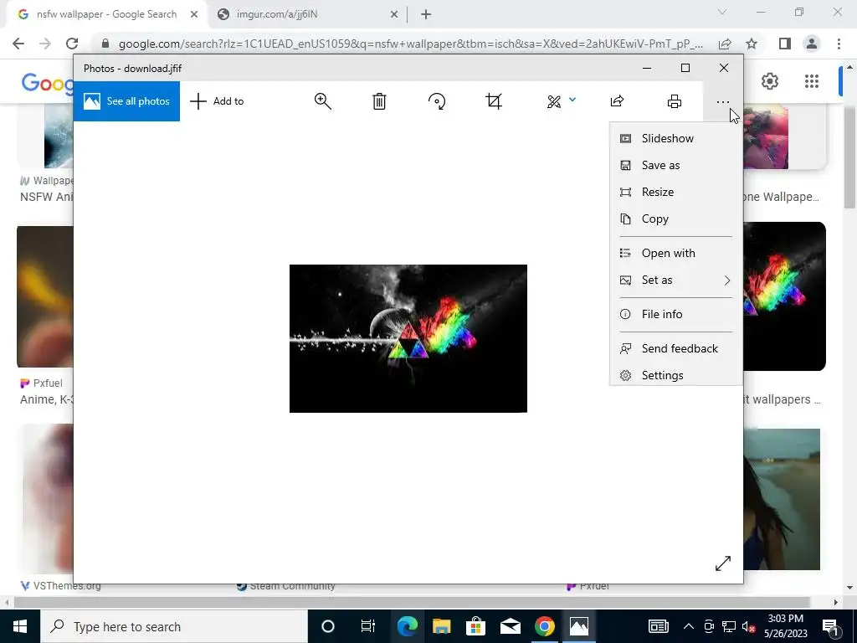Screen dimensions: 857x643
Task: Choose Resize in the dropdown menu
Action: pyautogui.click(x=675, y=192)
